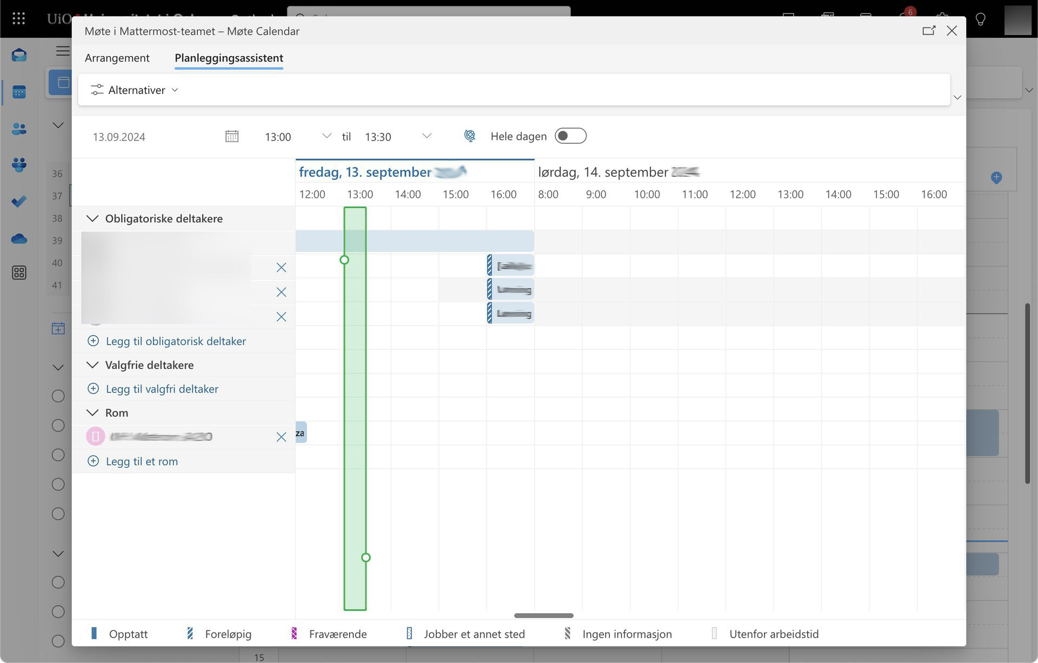The width and height of the screenshot is (1038, 663).
Task: Click the fredag, 13. september header
Action: (x=383, y=172)
